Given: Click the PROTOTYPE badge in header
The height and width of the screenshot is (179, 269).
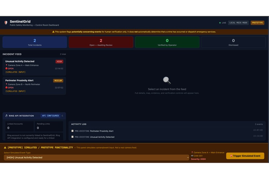Looking at the screenshot, I should tap(257, 23).
